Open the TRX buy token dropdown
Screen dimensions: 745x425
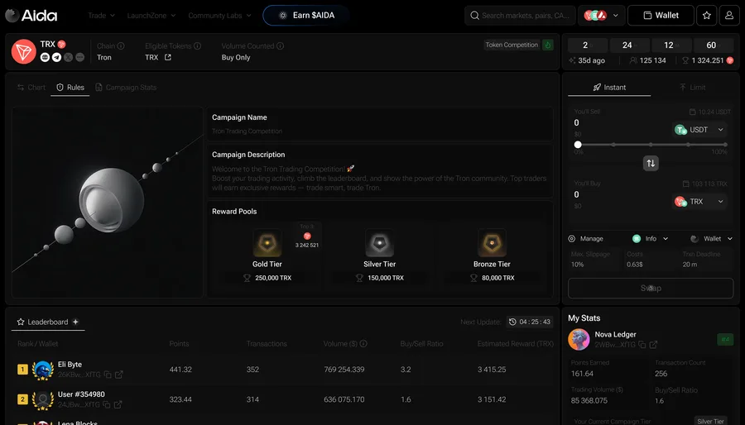[x=701, y=202]
